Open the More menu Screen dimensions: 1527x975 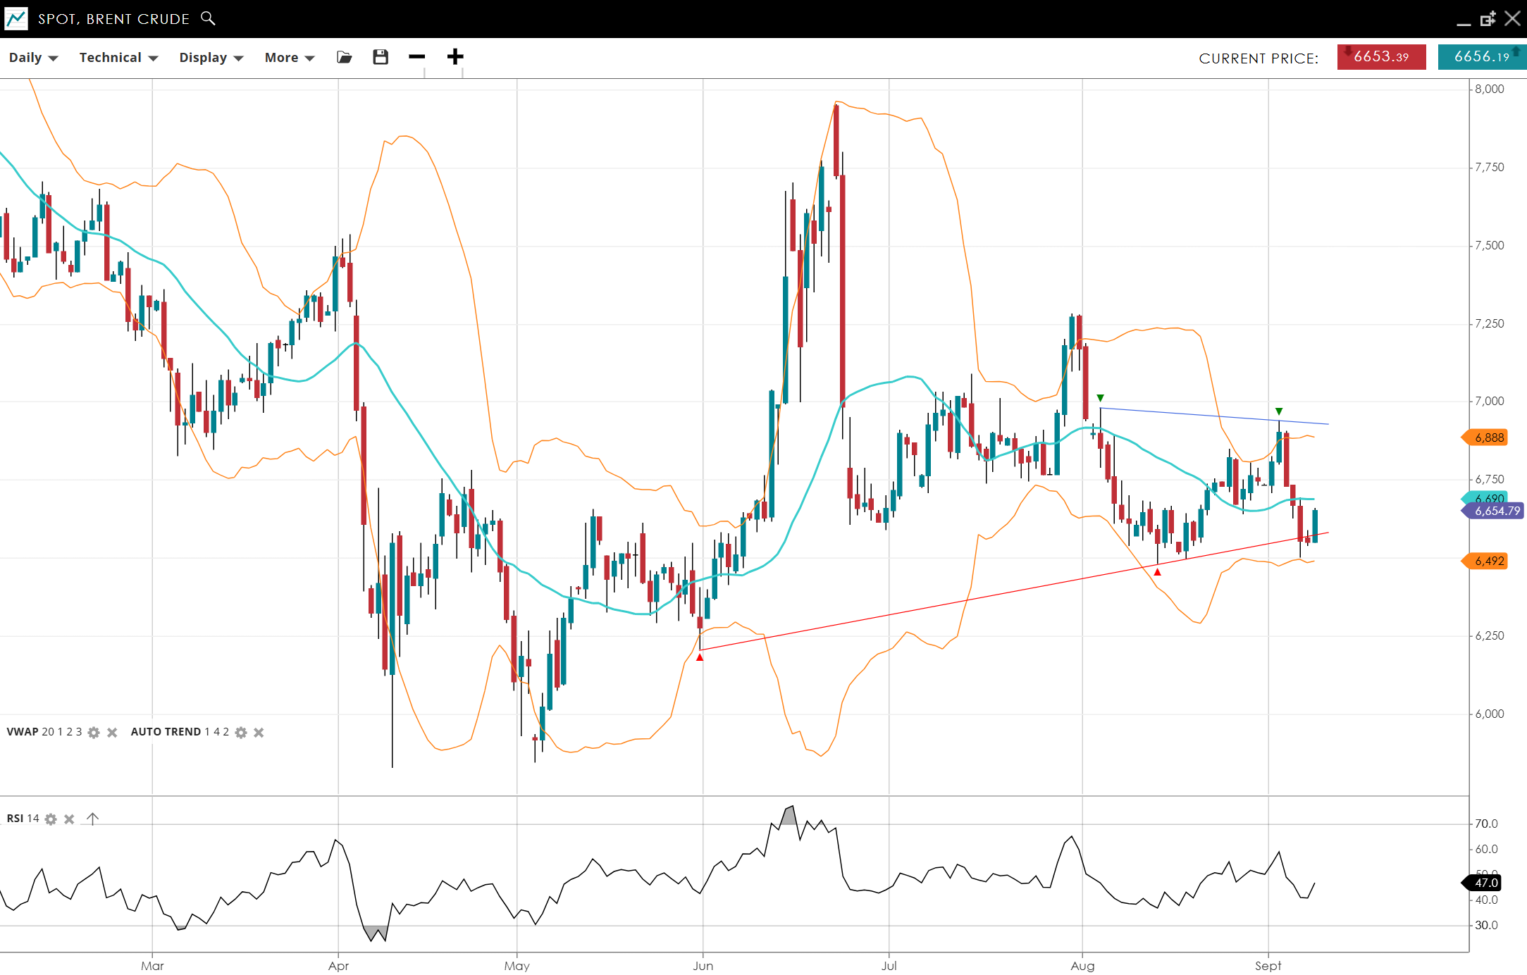click(x=289, y=58)
